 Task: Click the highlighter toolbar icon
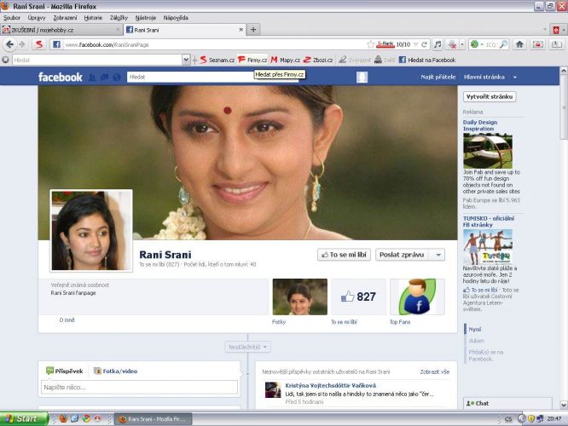click(342, 60)
